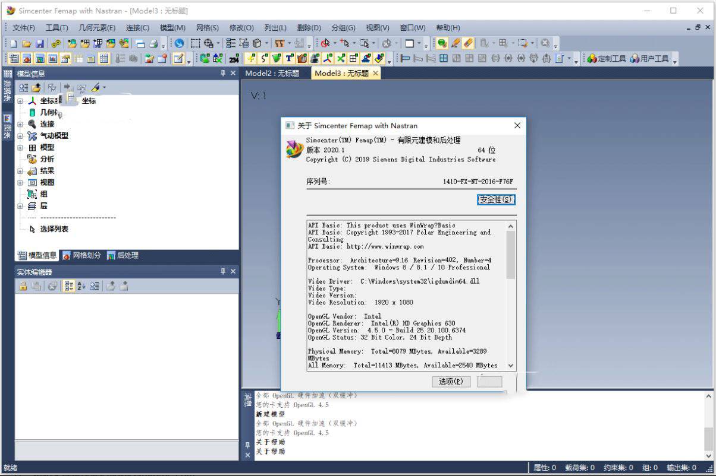Open the 文件(F) menu
This screenshot has width=716, height=476.
coord(24,28)
